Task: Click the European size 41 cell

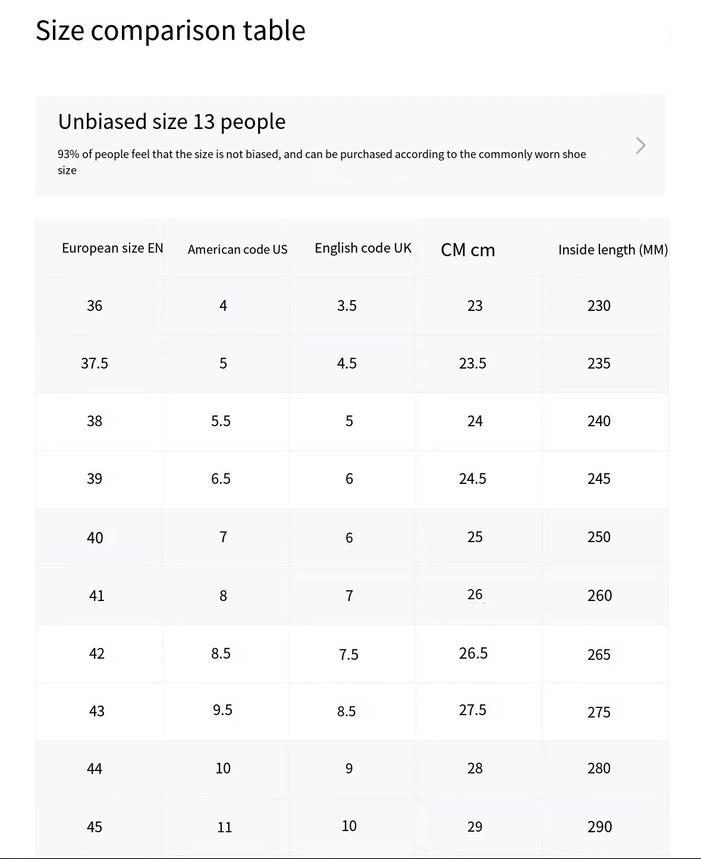Action: coord(97,596)
